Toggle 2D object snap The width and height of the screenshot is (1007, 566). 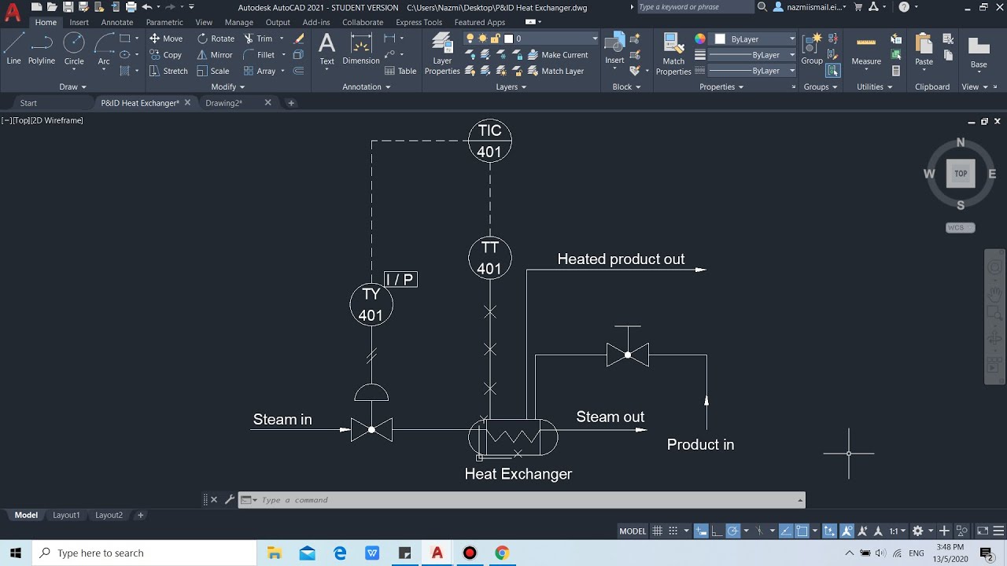802,531
